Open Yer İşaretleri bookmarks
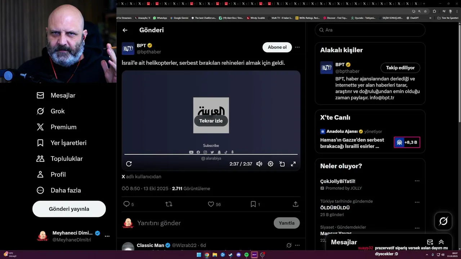This screenshot has width=461, height=259. 62,143
